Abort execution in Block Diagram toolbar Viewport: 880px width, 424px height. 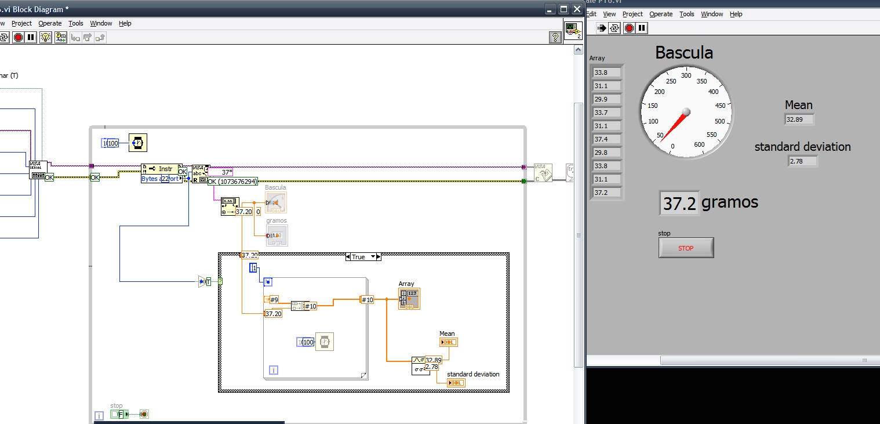[18, 37]
